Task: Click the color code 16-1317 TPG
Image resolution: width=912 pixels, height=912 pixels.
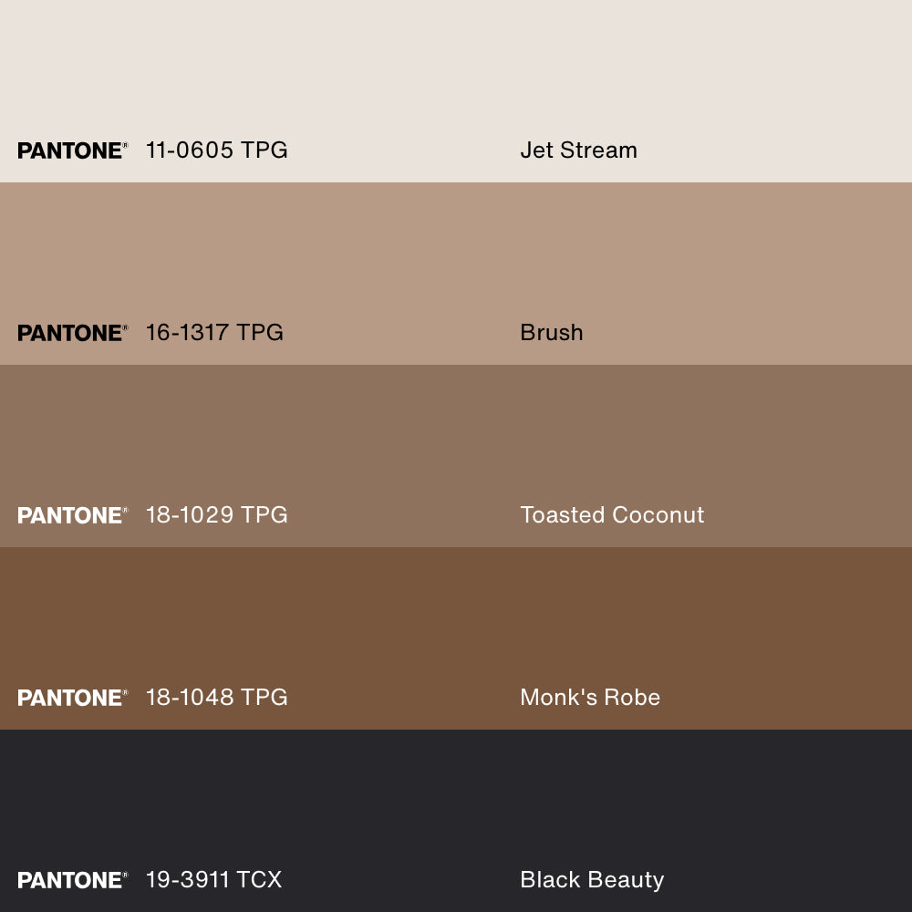Action: 214,333
